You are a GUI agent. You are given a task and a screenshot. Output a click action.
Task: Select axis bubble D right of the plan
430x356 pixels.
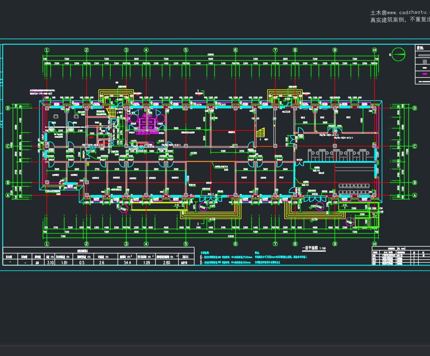coord(415,108)
